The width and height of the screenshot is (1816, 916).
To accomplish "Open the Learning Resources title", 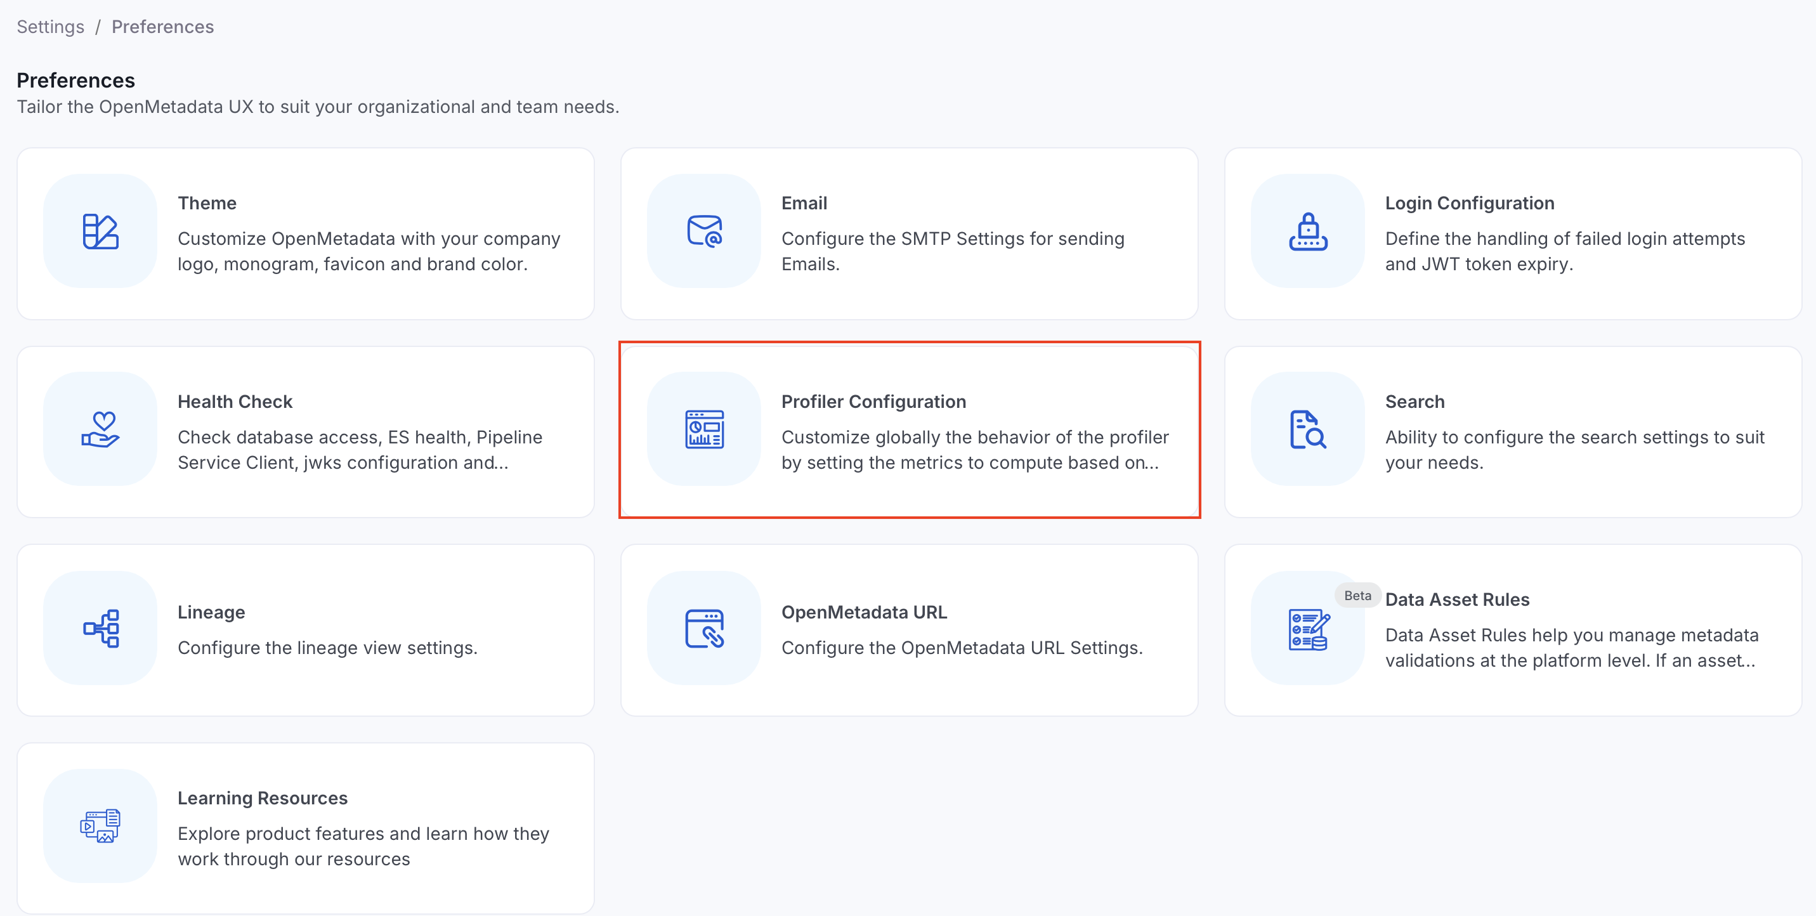I will (x=262, y=798).
